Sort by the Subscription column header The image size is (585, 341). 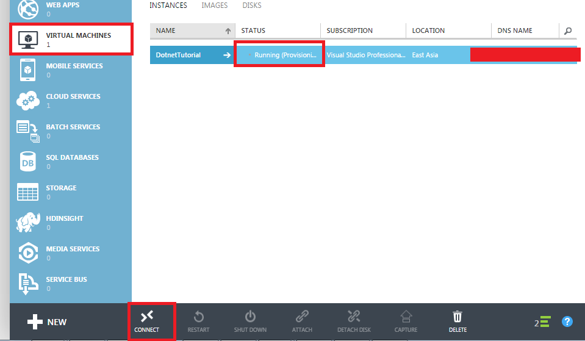[x=364, y=31]
